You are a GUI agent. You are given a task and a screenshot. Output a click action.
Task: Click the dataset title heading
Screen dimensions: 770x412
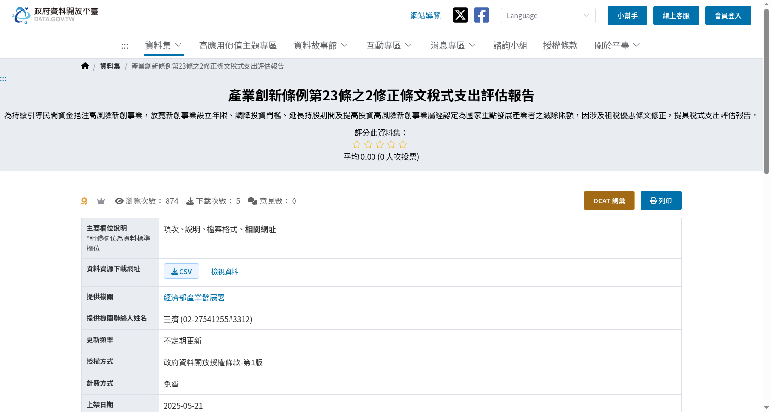pyautogui.click(x=381, y=96)
